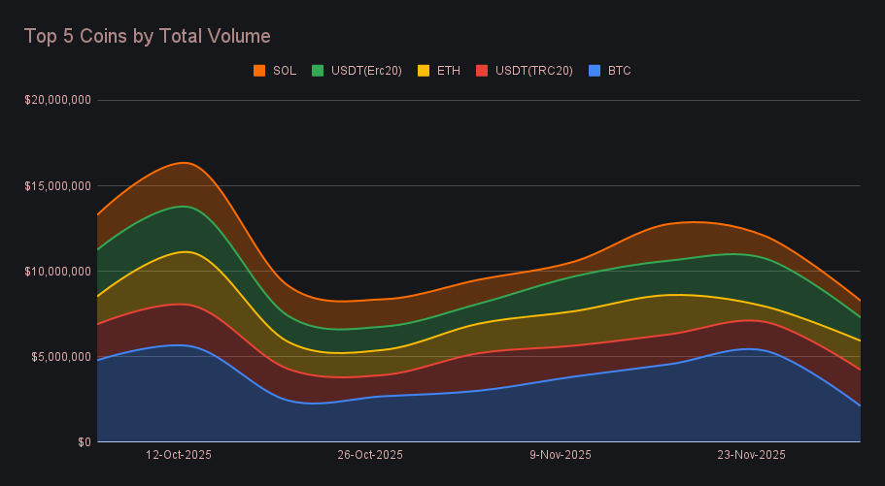Image resolution: width=885 pixels, height=486 pixels.
Task: Click the orange SOL legend swatch
Action: (x=259, y=71)
